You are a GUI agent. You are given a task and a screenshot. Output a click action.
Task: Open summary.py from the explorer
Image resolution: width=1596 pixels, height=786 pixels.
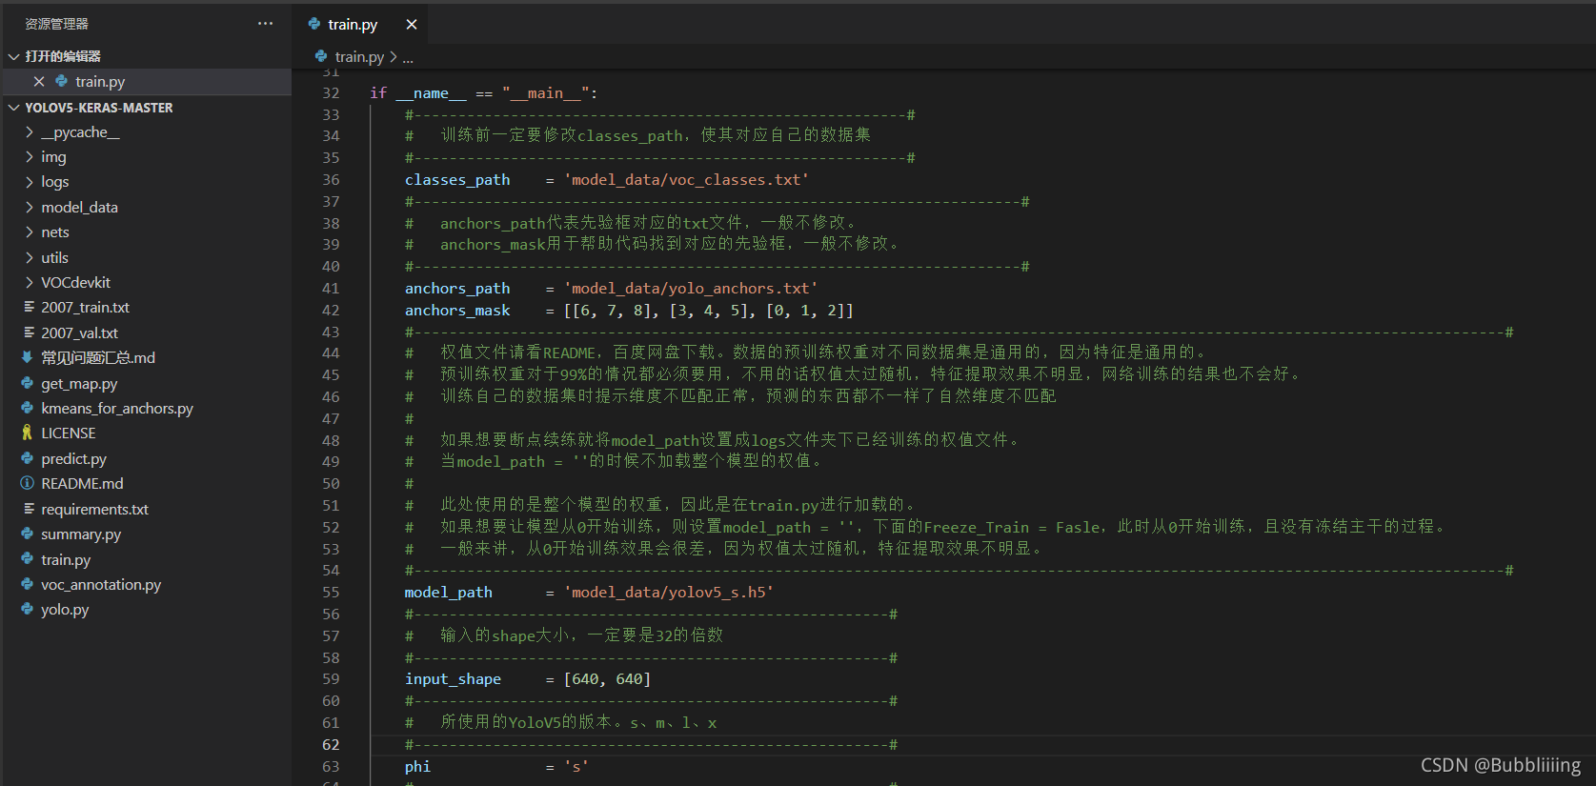pos(81,534)
